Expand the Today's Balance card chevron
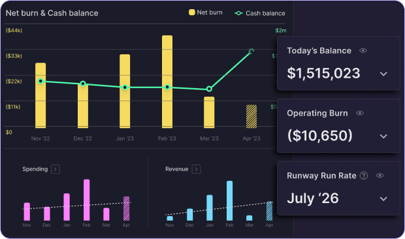 [383, 74]
